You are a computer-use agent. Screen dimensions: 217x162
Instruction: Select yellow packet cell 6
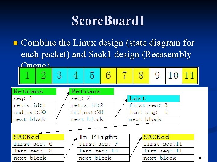pyautogui.click(x=108, y=76)
